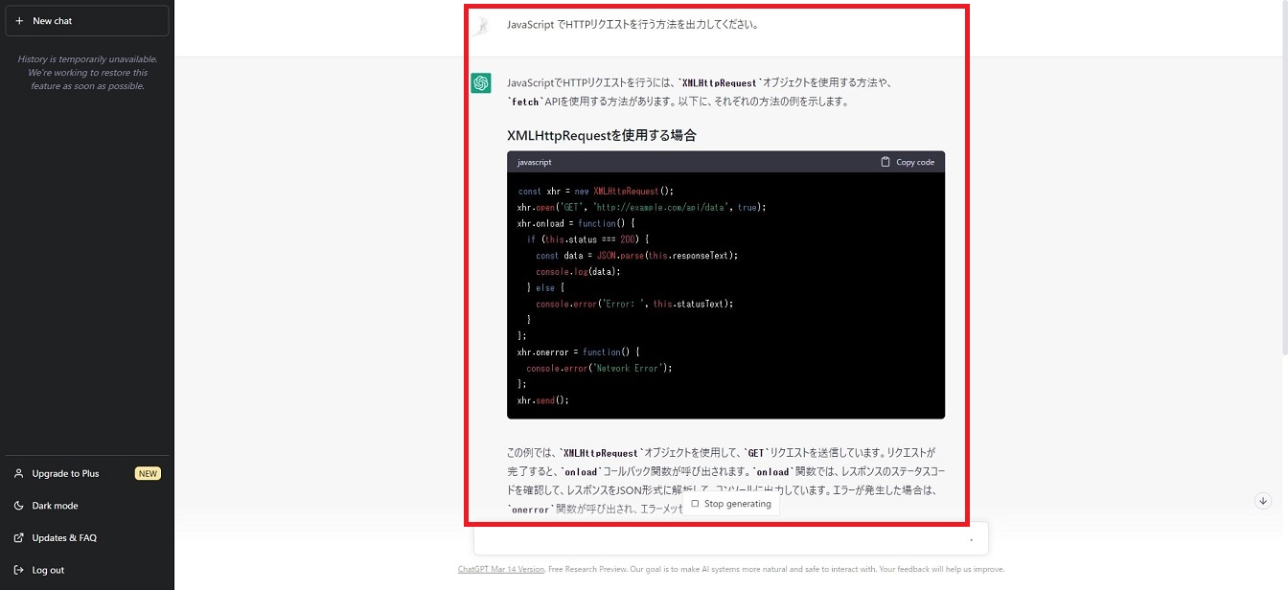Click the user prompt about HTTPリクエスト
1288x590 pixels.
coord(632,25)
